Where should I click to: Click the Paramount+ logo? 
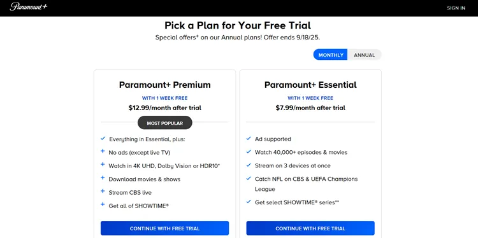click(28, 7)
